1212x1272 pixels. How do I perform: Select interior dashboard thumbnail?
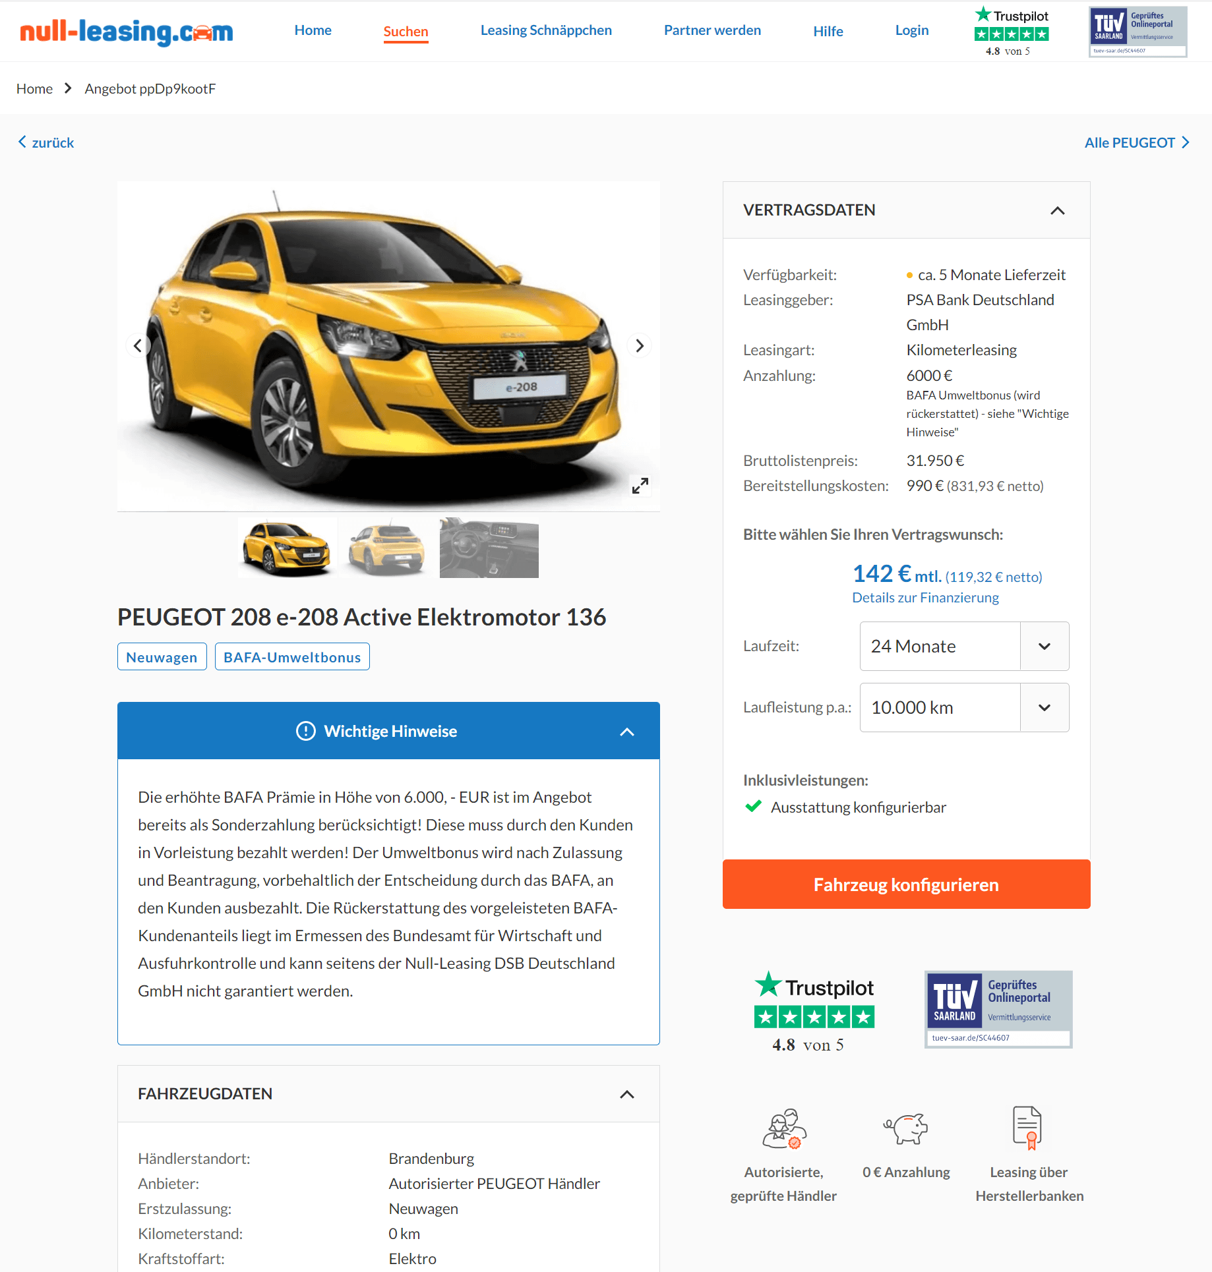coord(489,548)
